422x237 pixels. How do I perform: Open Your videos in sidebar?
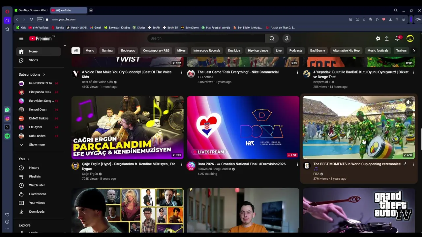[38, 203]
